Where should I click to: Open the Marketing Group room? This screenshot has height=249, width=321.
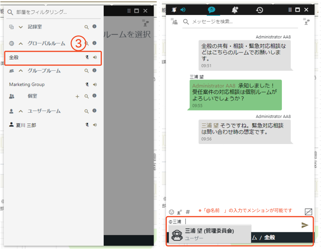point(27,85)
